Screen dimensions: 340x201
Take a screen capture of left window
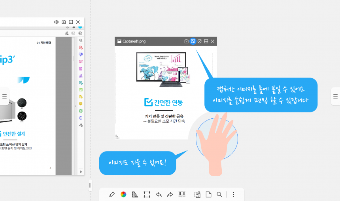(64, 22)
